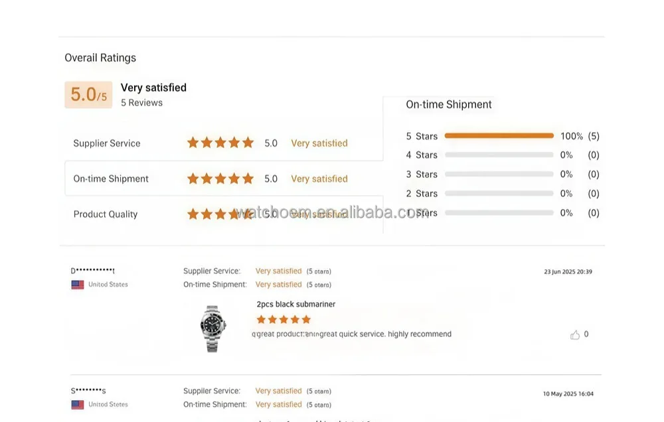The height and width of the screenshot is (422, 664).
Task: Click the submariner watch thumbnail
Action: tap(213, 328)
